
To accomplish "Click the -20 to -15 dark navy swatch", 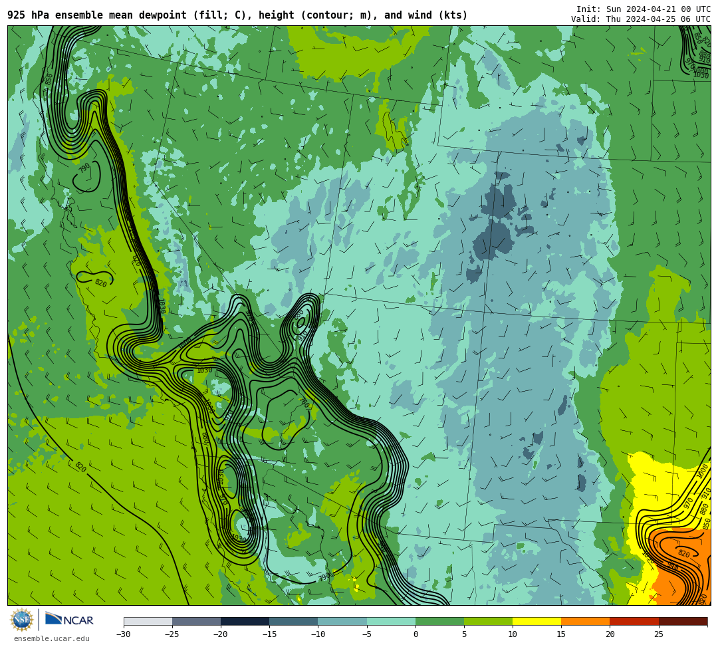I will point(245,621).
